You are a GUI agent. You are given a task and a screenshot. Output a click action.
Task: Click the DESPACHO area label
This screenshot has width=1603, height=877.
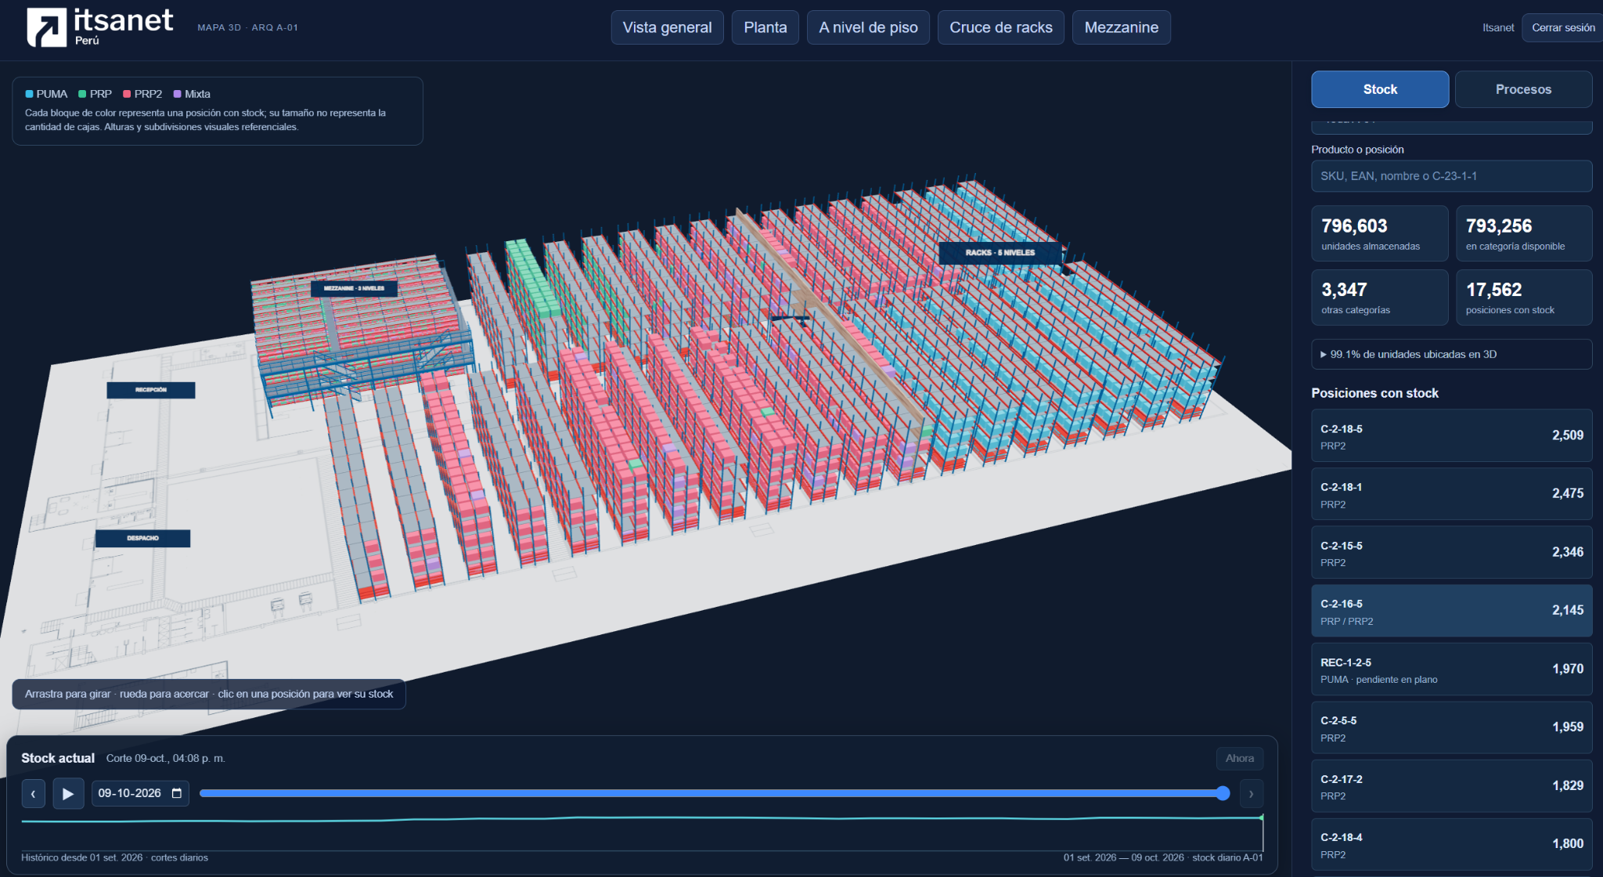click(x=142, y=538)
